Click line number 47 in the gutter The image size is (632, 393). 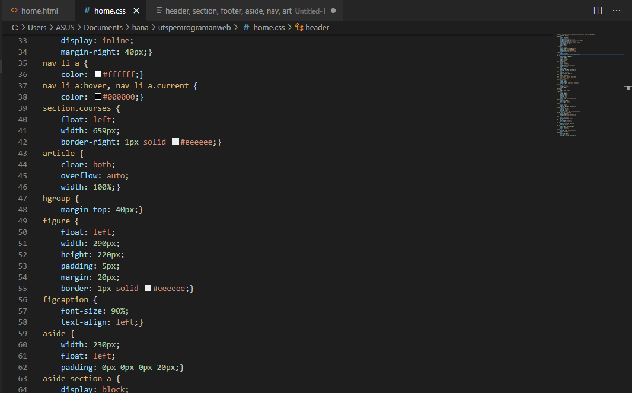[x=23, y=199]
